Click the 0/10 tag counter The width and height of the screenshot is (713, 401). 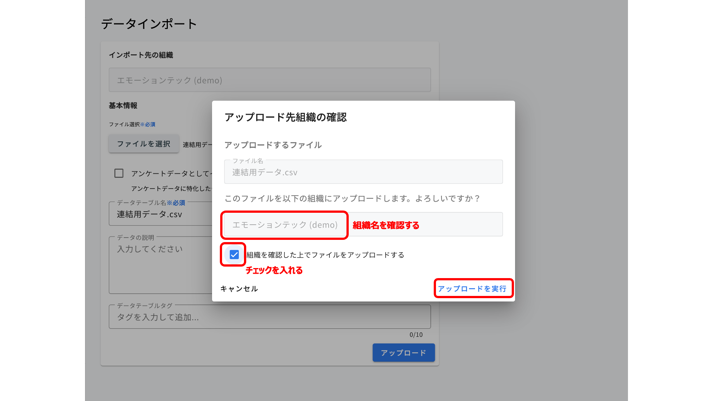416,335
